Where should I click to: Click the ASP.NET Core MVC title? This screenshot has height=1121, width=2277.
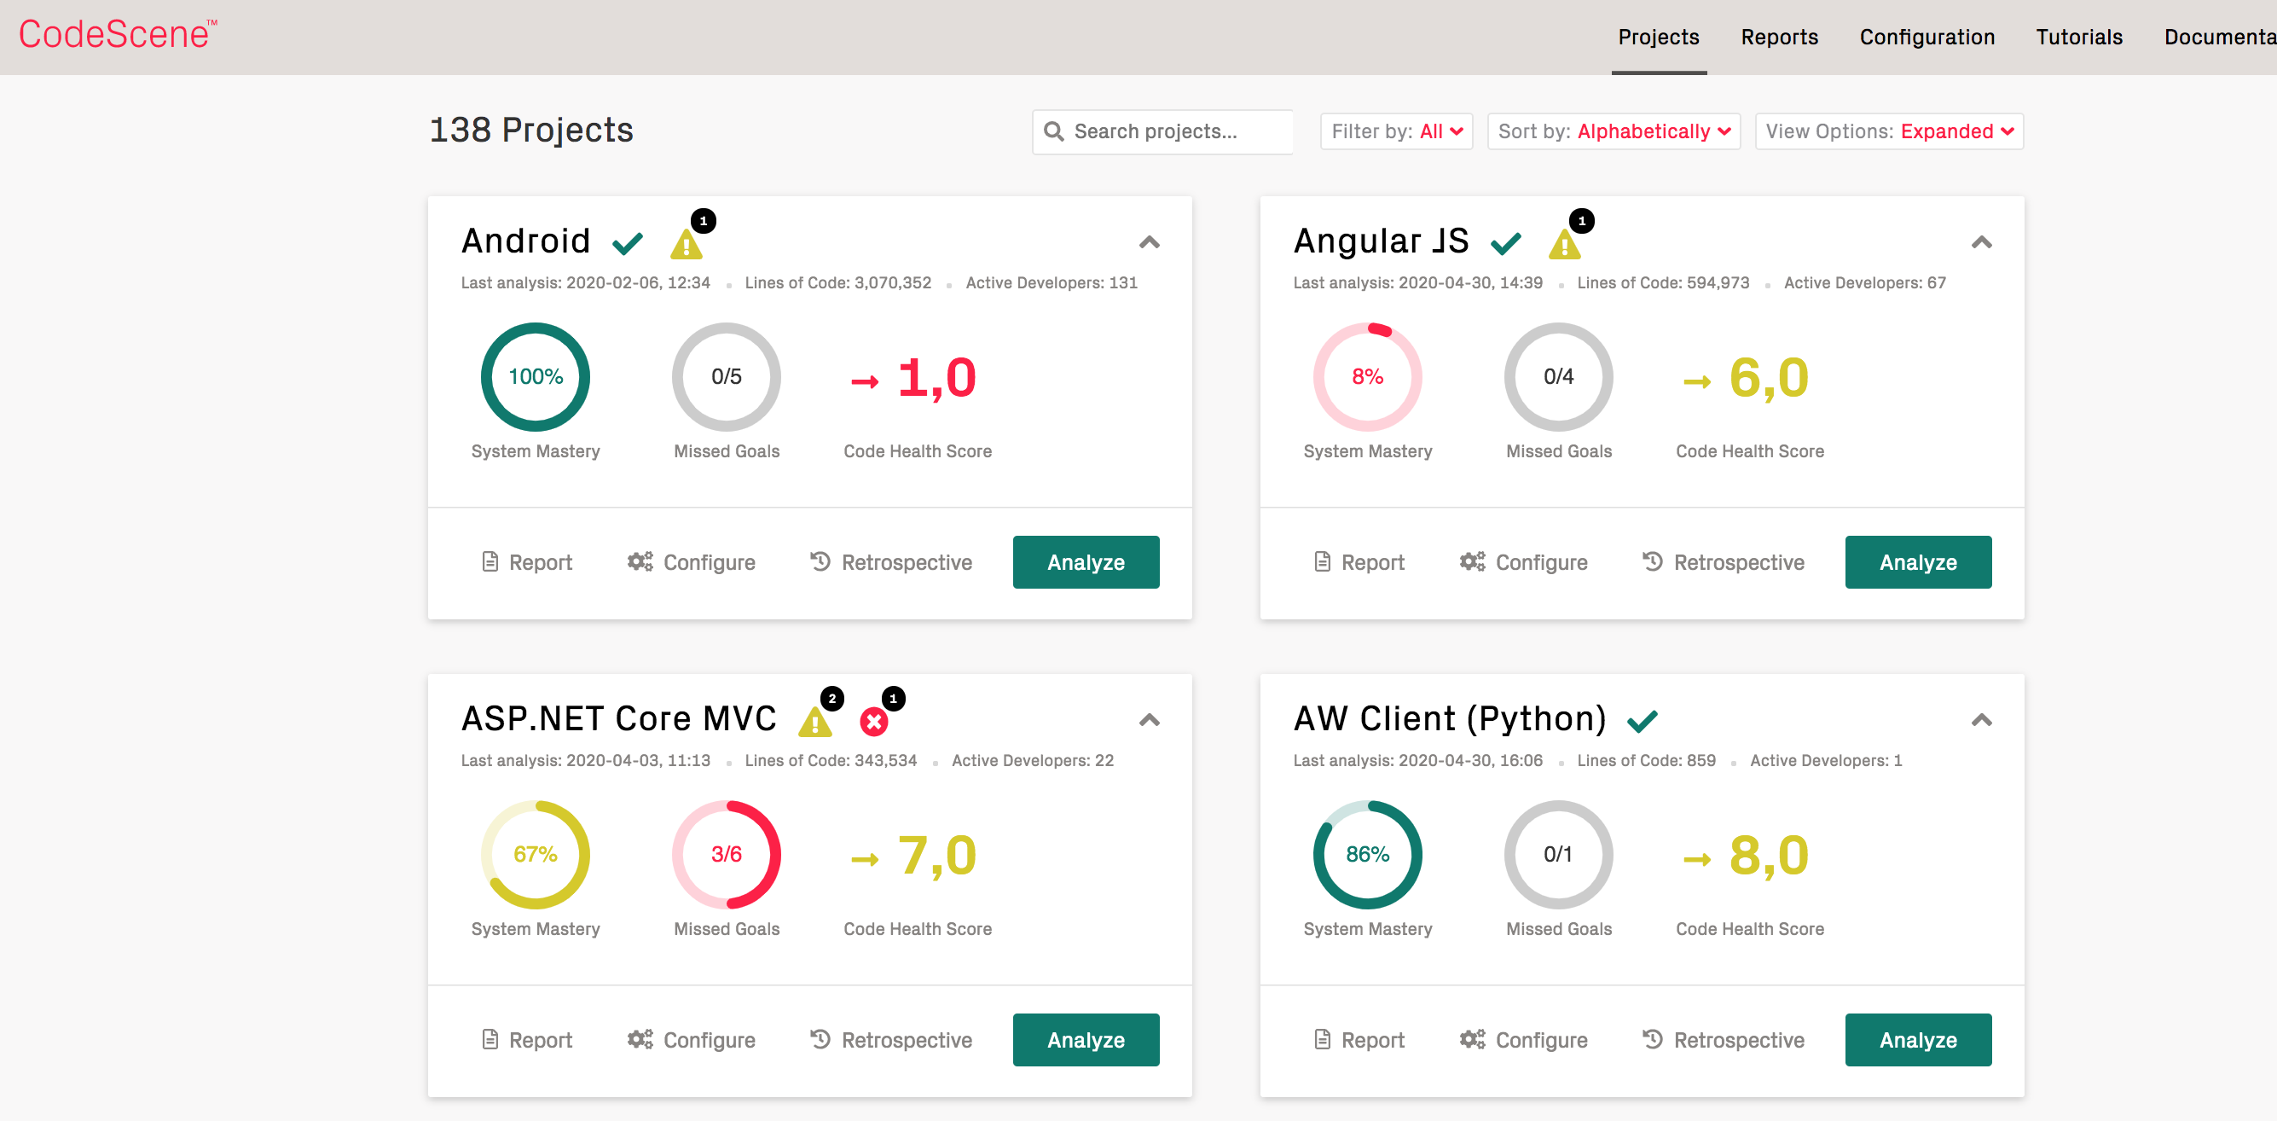point(619,718)
